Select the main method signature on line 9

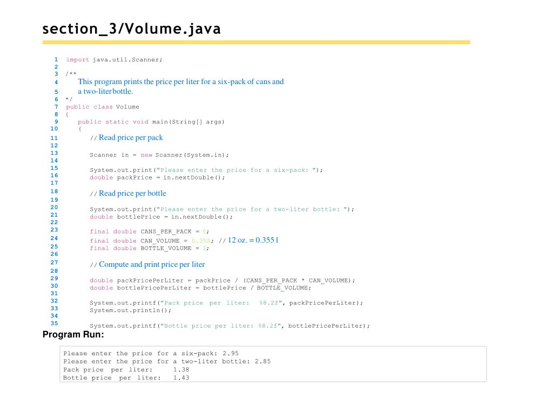(151, 121)
